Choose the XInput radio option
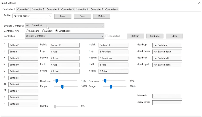The width and height of the screenshot is (202, 117). click(44, 31)
